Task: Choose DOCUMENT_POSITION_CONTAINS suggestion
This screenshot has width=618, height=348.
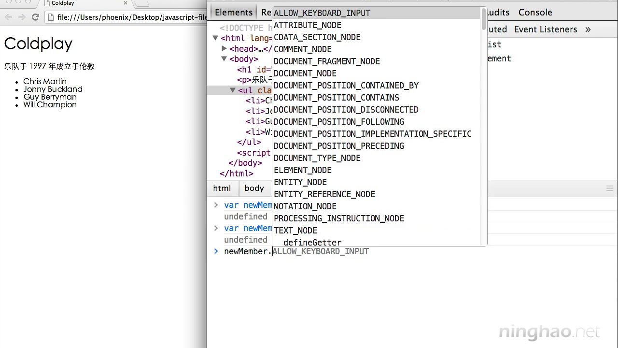Action: pyautogui.click(x=377, y=98)
